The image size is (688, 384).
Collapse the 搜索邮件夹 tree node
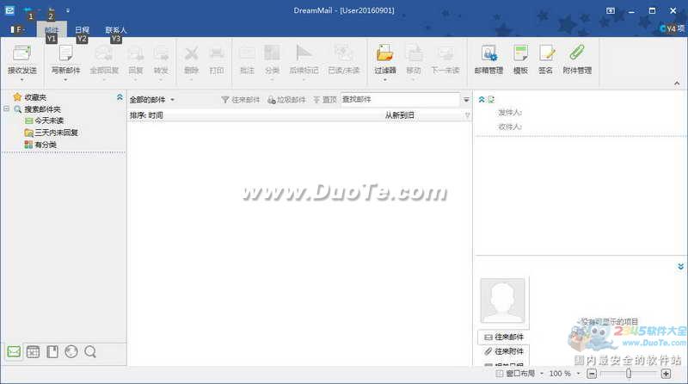[x=7, y=108]
